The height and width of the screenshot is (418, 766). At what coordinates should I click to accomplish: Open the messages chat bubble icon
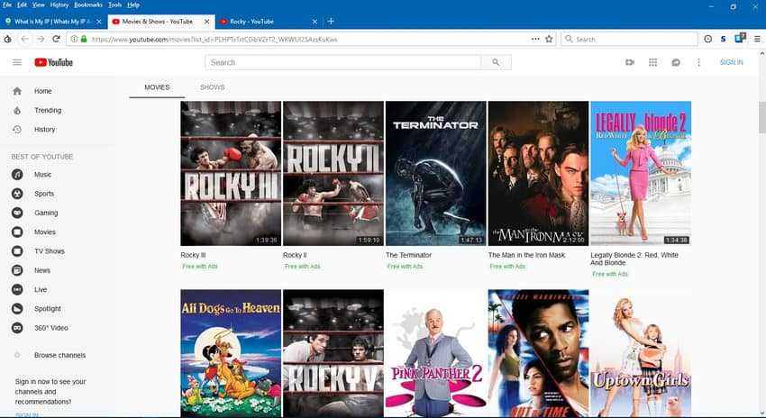click(x=676, y=62)
